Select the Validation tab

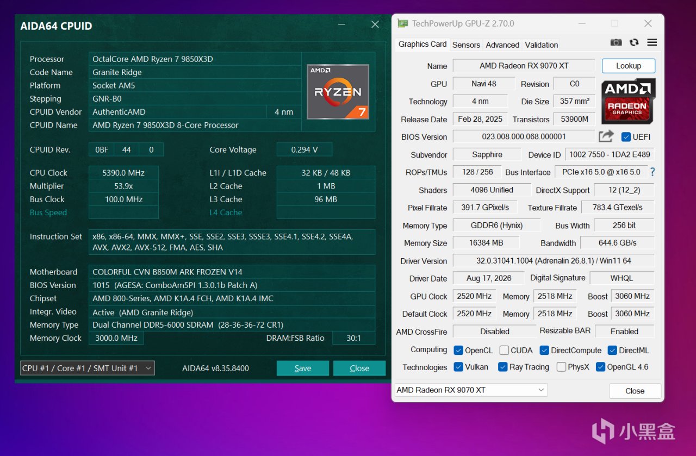click(x=541, y=45)
